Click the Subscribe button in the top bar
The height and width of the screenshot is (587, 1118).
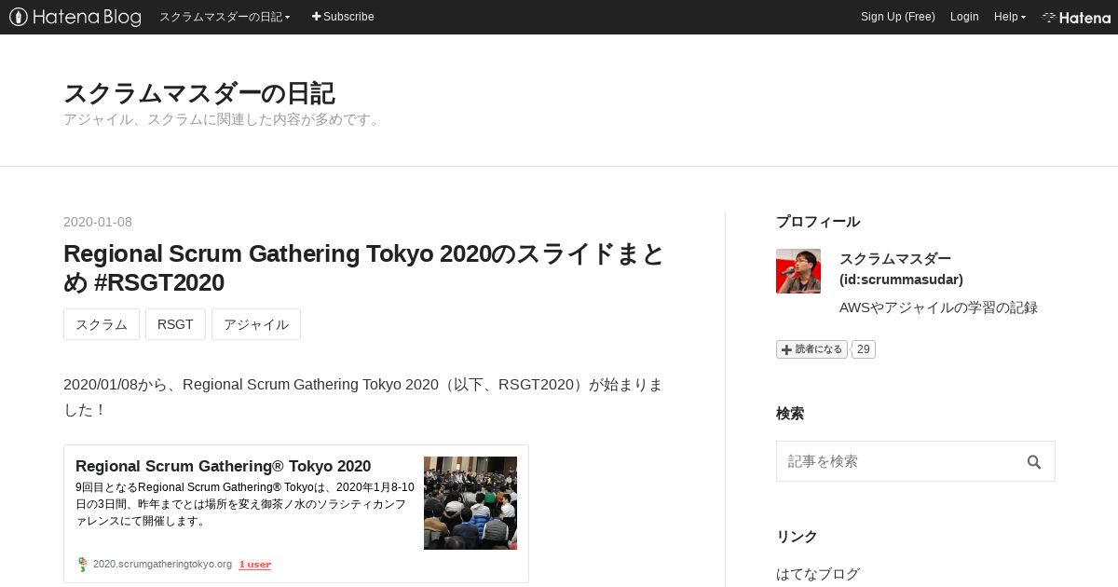pos(343,17)
